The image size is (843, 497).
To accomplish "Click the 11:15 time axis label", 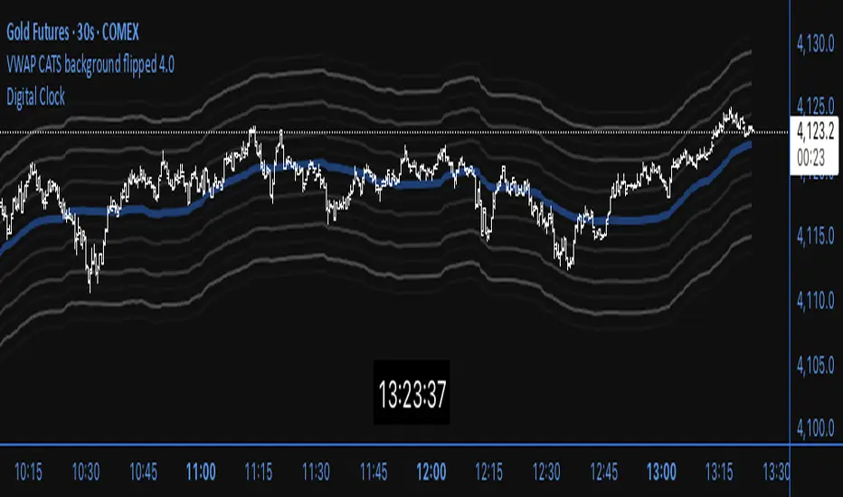I will pyautogui.click(x=258, y=473).
